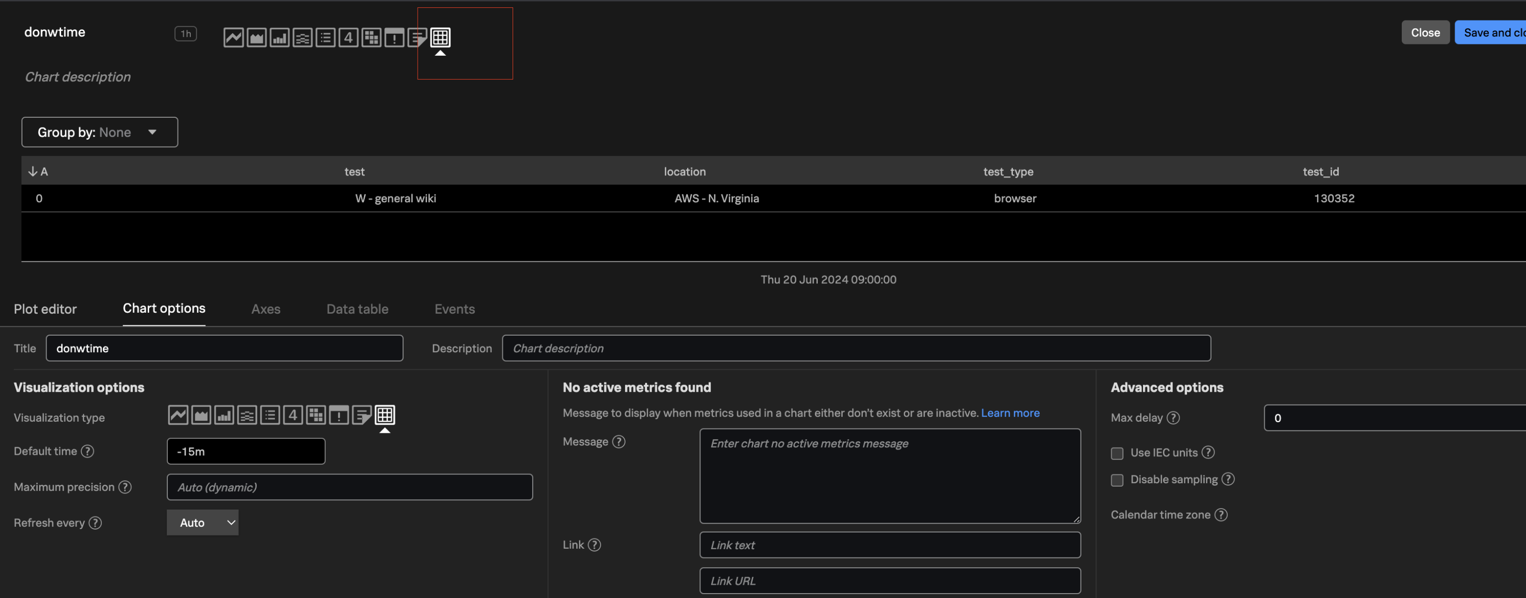The height and width of the screenshot is (598, 1526).
Task: Open the Plot editor tab
Action: [45, 309]
